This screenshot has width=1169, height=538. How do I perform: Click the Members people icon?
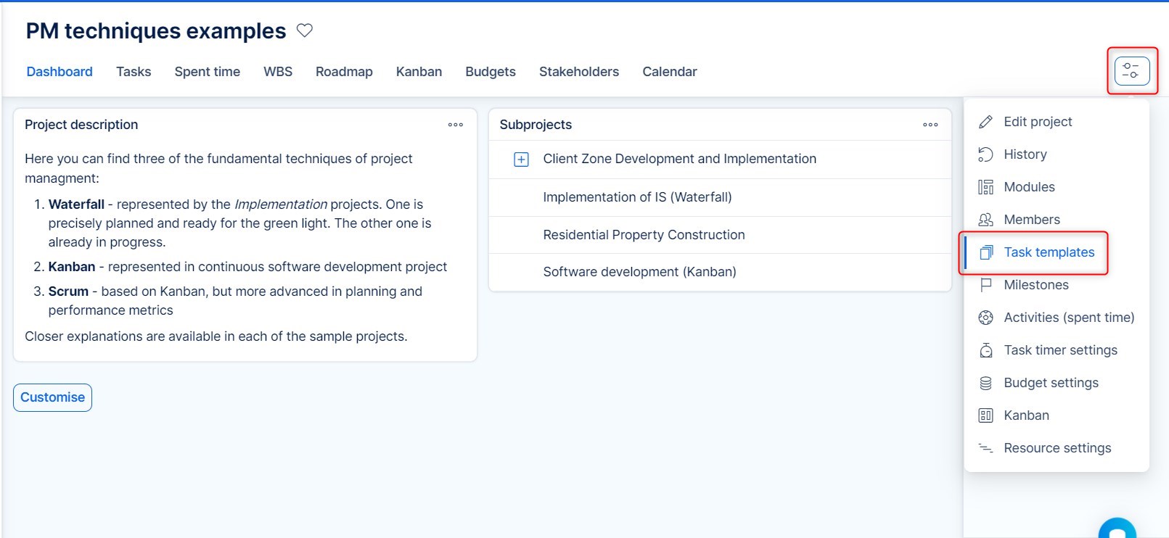(985, 220)
